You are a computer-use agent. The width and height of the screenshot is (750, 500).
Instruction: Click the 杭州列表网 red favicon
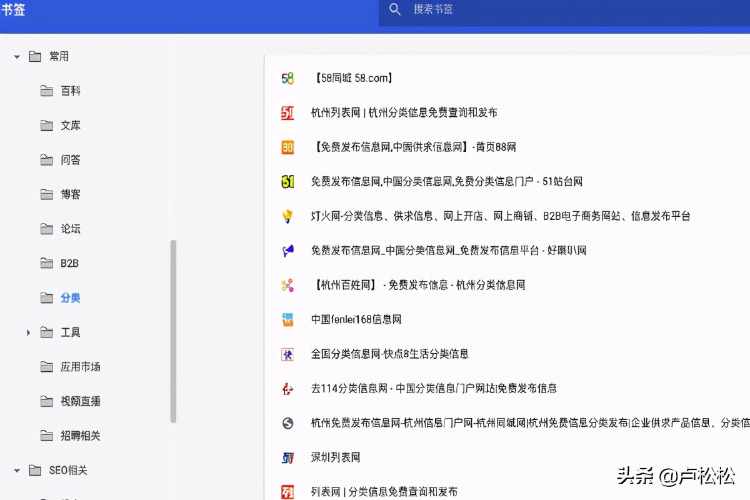pyautogui.click(x=287, y=112)
